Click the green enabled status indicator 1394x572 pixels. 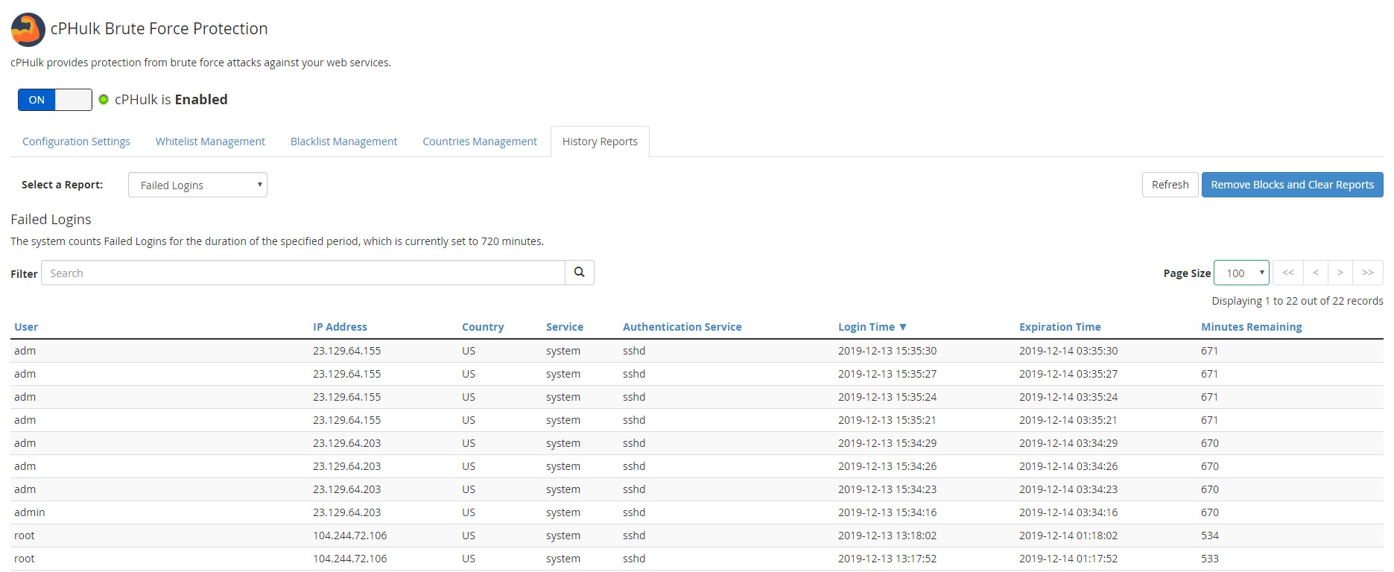[x=104, y=100]
